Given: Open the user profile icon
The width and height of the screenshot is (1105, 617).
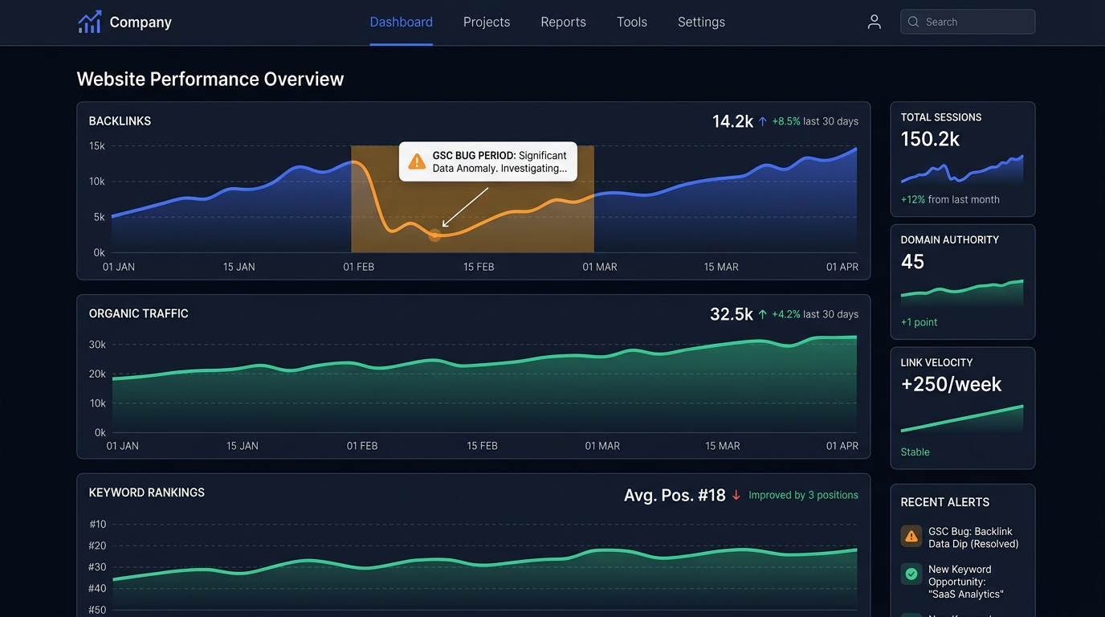Looking at the screenshot, I should pyautogui.click(x=875, y=22).
